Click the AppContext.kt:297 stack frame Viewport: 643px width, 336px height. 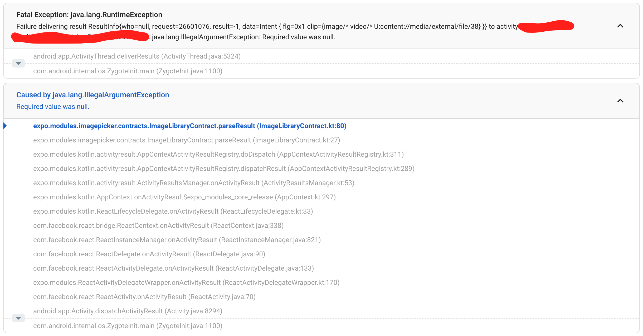pyautogui.click(x=184, y=197)
